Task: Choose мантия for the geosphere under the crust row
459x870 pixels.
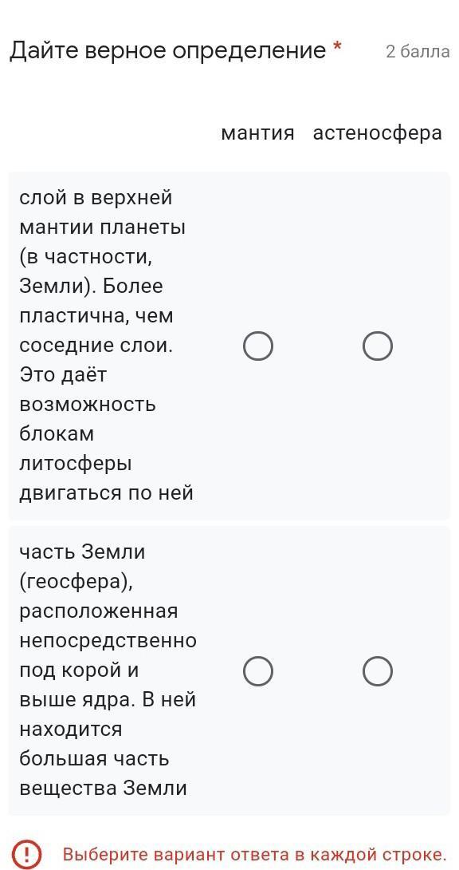Action: point(258,670)
